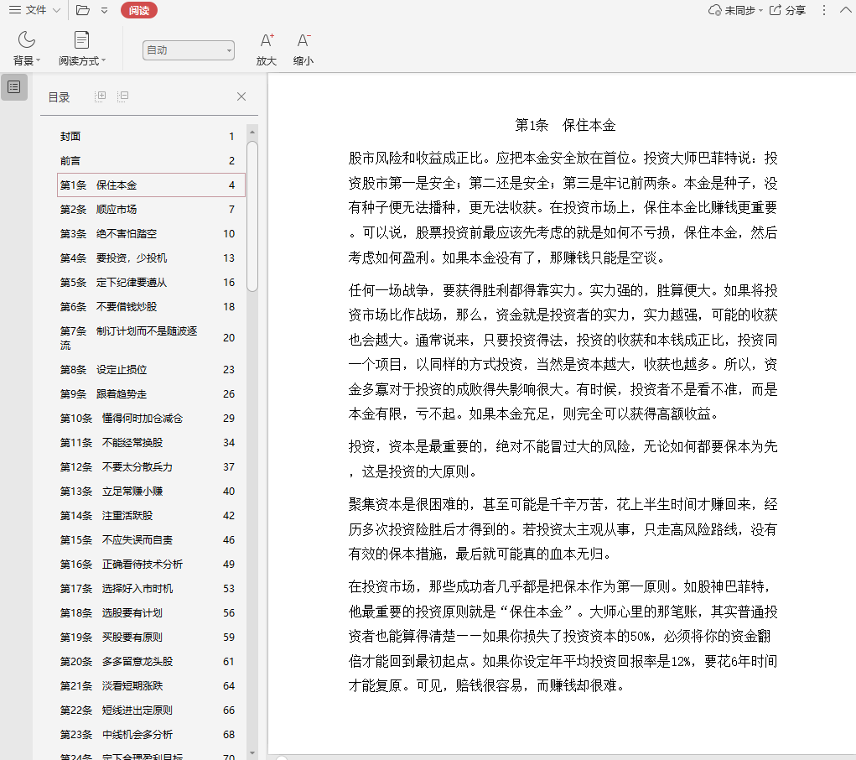This screenshot has width=856, height=760.
Task: Open the three-dot more options menu
Action: coord(823,10)
